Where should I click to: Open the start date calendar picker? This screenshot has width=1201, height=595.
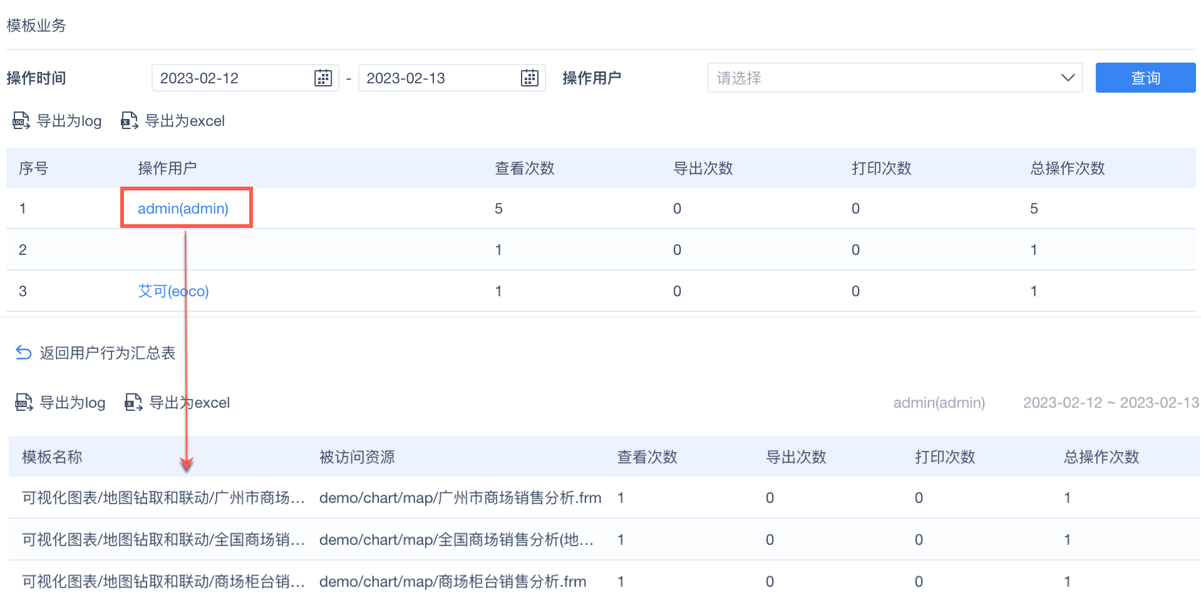[x=322, y=78]
